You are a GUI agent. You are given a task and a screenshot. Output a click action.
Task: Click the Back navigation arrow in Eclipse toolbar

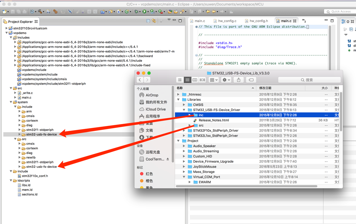tap(214, 11)
